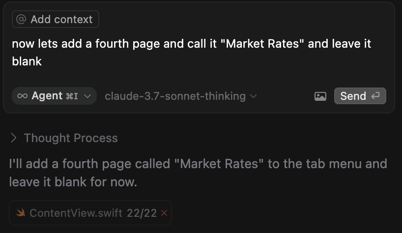Click the @ symbol icon in Add context

pyautogui.click(x=21, y=19)
